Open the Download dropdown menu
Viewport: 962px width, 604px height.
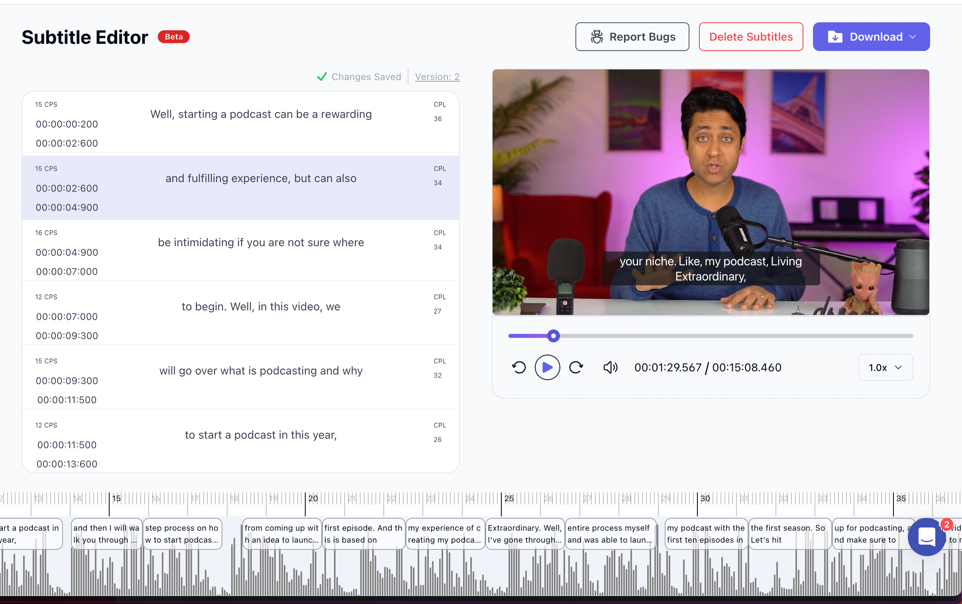(871, 37)
